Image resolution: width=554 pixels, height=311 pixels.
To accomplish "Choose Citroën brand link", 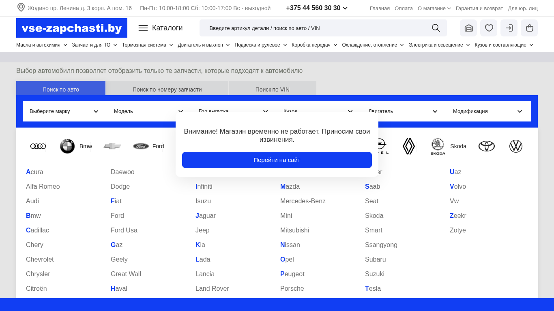I will pos(37,289).
